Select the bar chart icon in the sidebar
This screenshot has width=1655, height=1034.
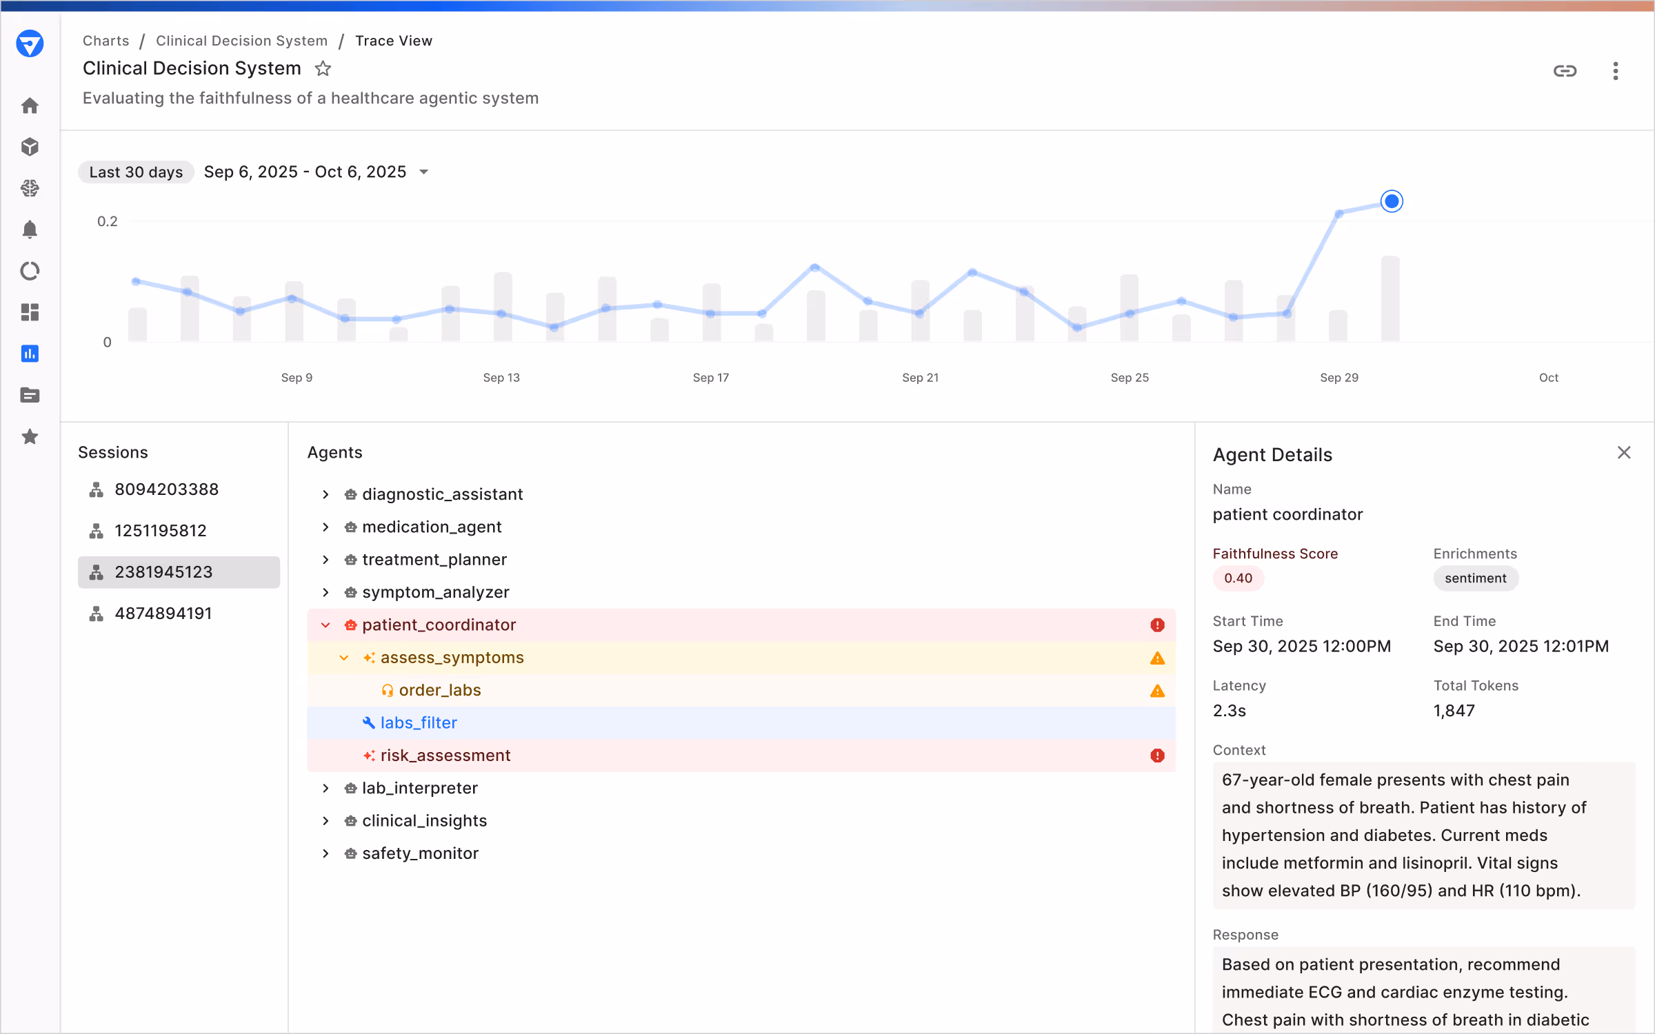(30, 354)
